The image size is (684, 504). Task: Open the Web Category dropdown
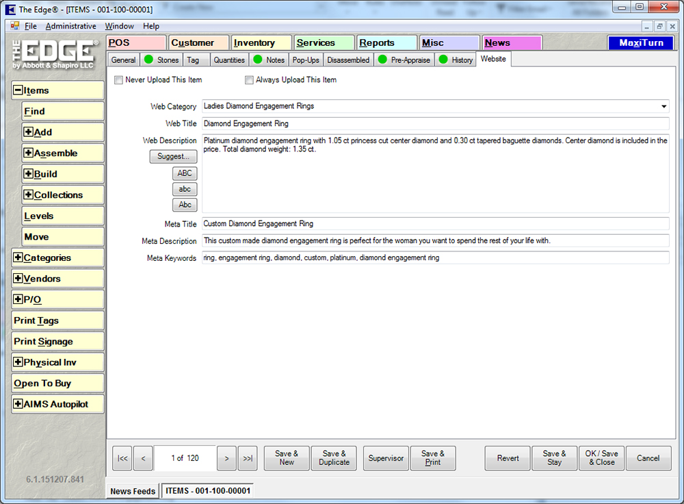point(663,107)
